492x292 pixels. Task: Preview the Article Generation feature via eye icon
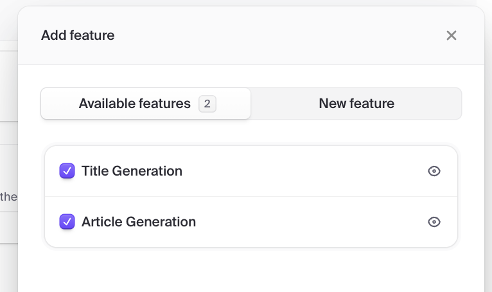(x=434, y=222)
